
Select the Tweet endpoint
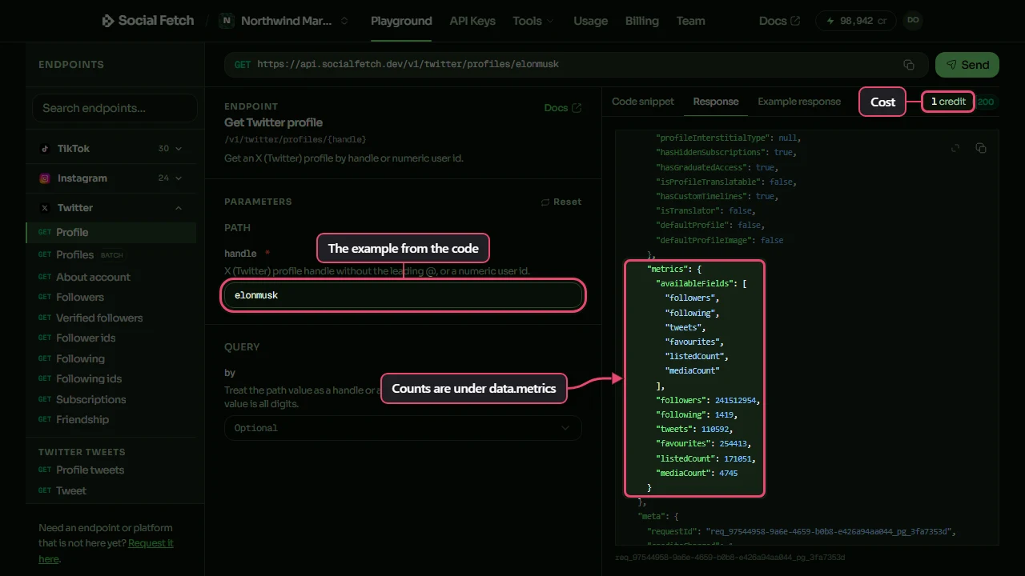[x=111, y=490]
